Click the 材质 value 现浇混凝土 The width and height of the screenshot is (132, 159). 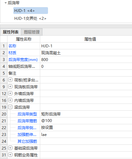(x=86, y=53)
